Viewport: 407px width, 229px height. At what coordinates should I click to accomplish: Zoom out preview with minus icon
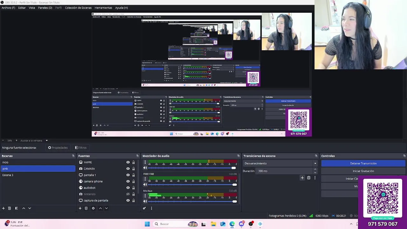(x=3, y=141)
